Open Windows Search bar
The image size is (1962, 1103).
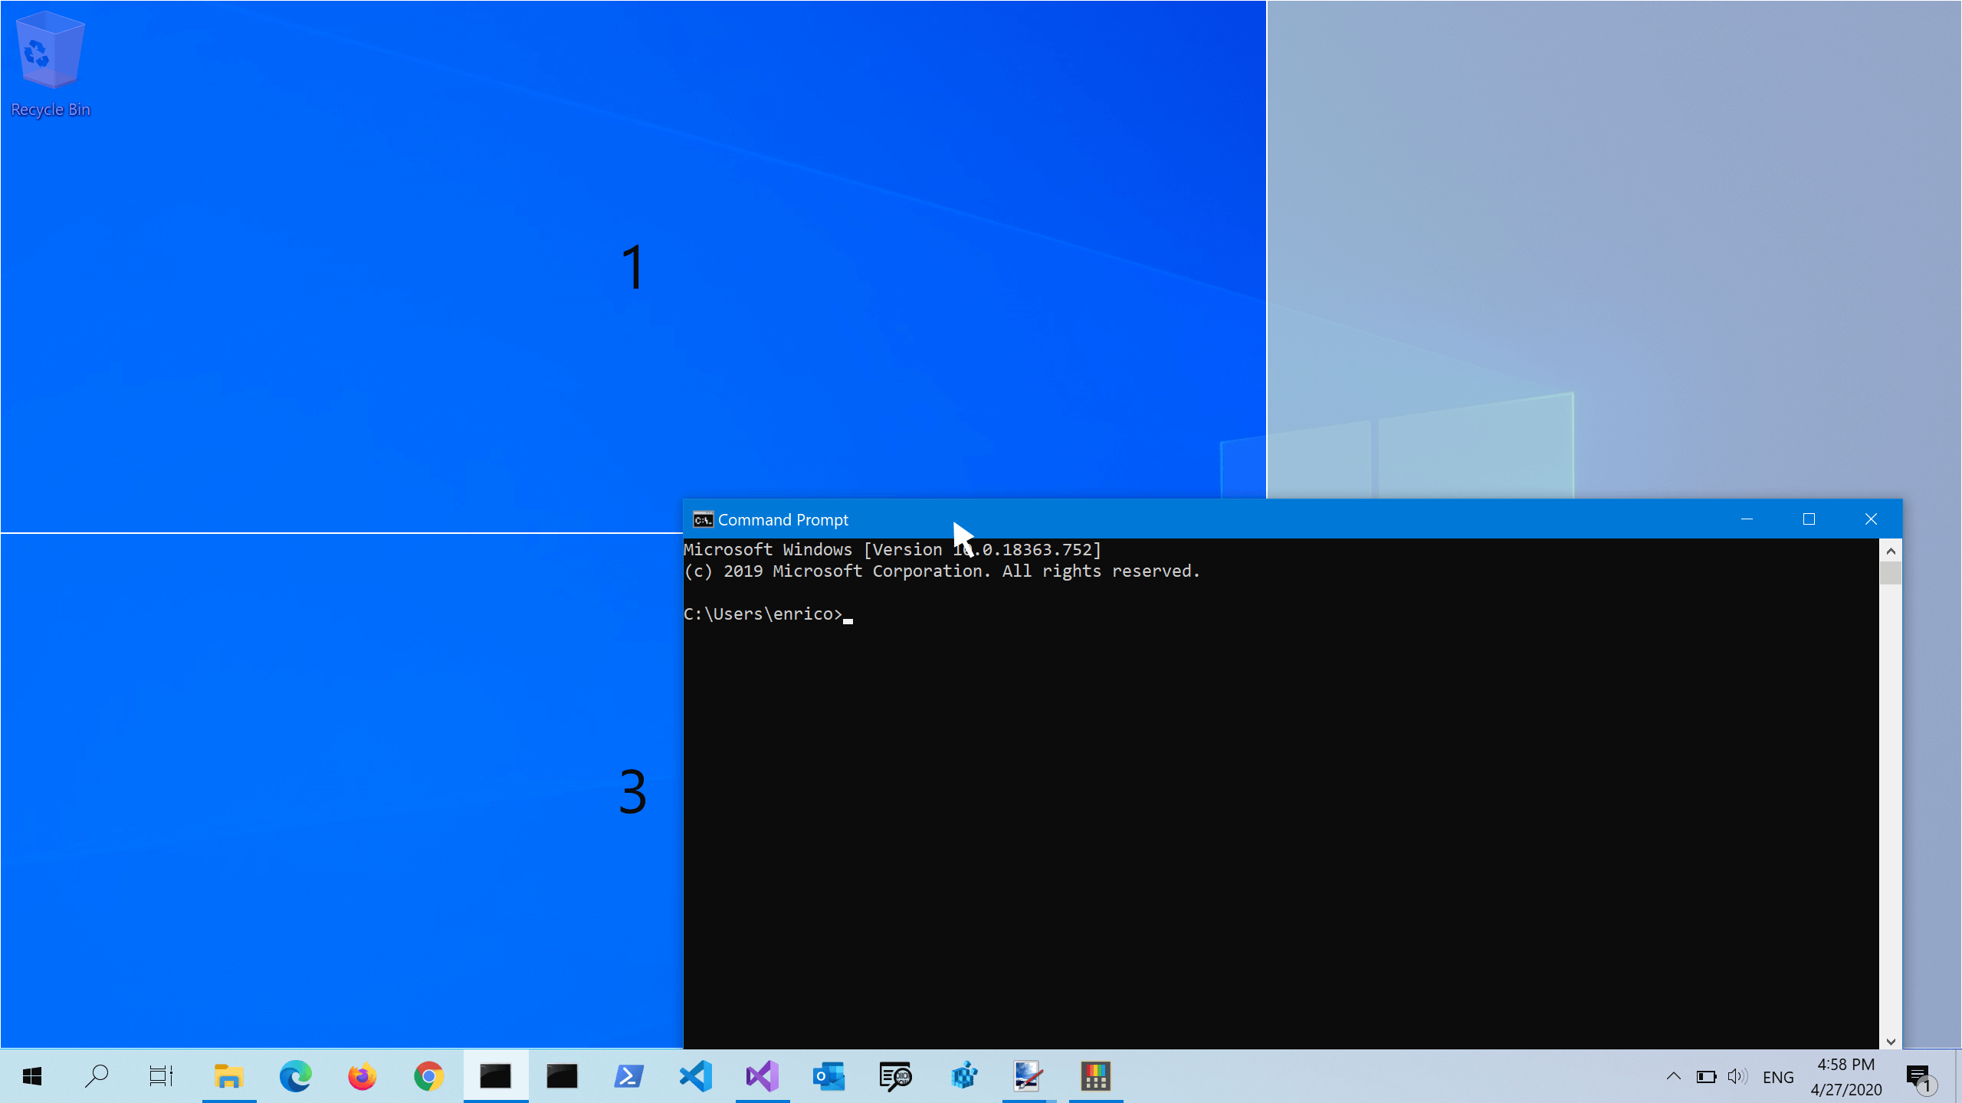coord(96,1076)
